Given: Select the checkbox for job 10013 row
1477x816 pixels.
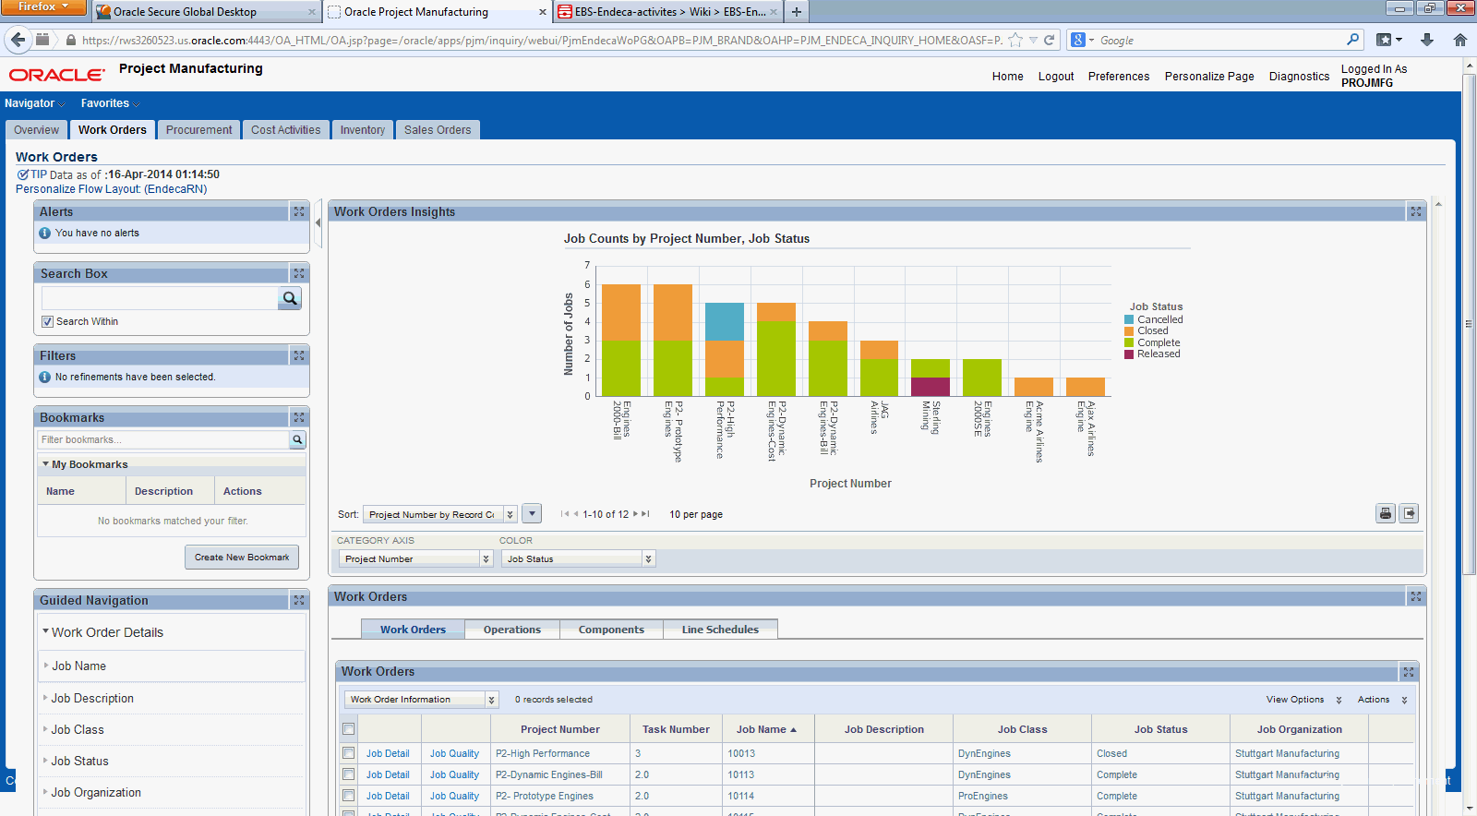Looking at the screenshot, I should pyautogui.click(x=348, y=753).
